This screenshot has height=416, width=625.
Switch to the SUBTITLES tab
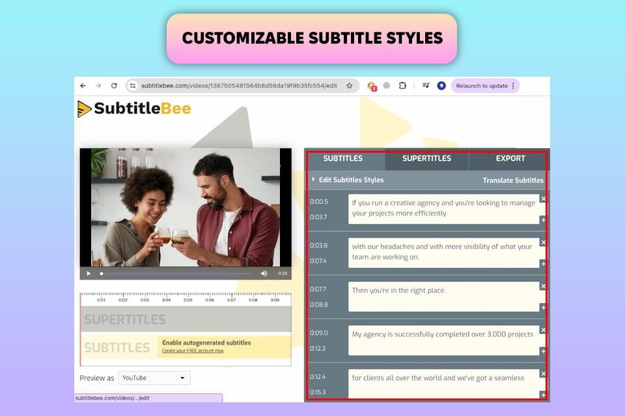[343, 159]
